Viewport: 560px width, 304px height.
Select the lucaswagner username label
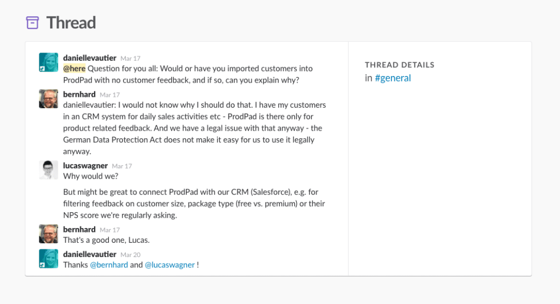(x=85, y=166)
